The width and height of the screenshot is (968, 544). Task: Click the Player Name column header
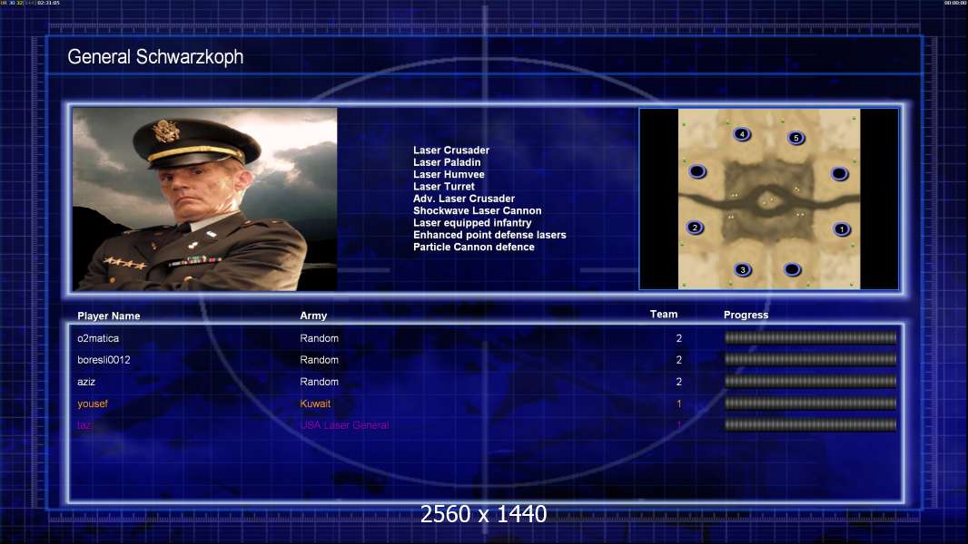click(x=109, y=316)
